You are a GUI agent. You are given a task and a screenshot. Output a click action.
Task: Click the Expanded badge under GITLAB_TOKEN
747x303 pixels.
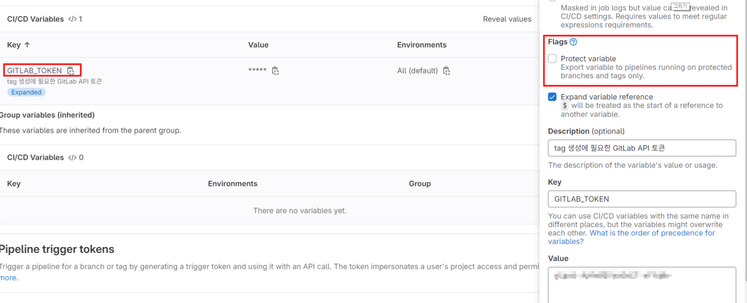26,93
